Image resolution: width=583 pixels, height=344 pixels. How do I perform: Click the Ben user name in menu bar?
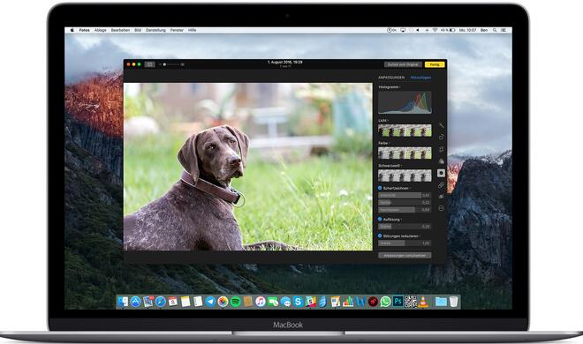(484, 30)
